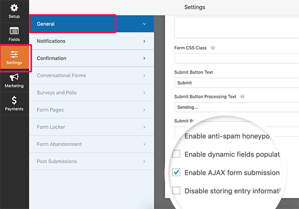299x209 pixels.
Task: Open Post Submissions settings
Action: point(92,162)
